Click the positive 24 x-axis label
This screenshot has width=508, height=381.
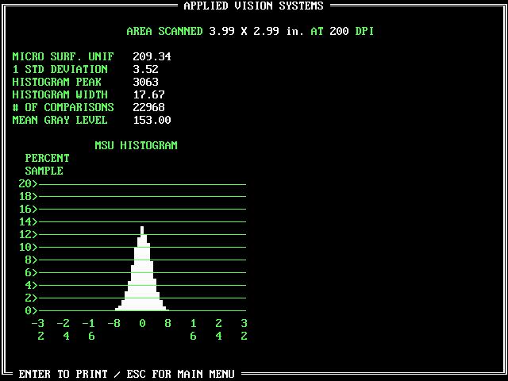click(219, 329)
